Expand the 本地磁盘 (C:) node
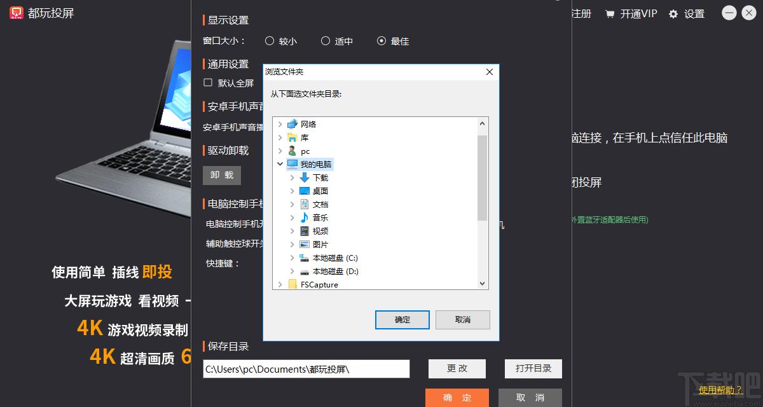The height and width of the screenshot is (407, 763). [x=292, y=258]
